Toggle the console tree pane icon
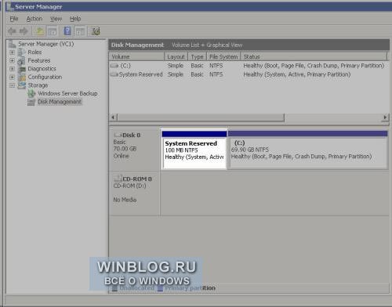Image resolution: width=392 pixels, height=307 pixels. (x=53, y=31)
